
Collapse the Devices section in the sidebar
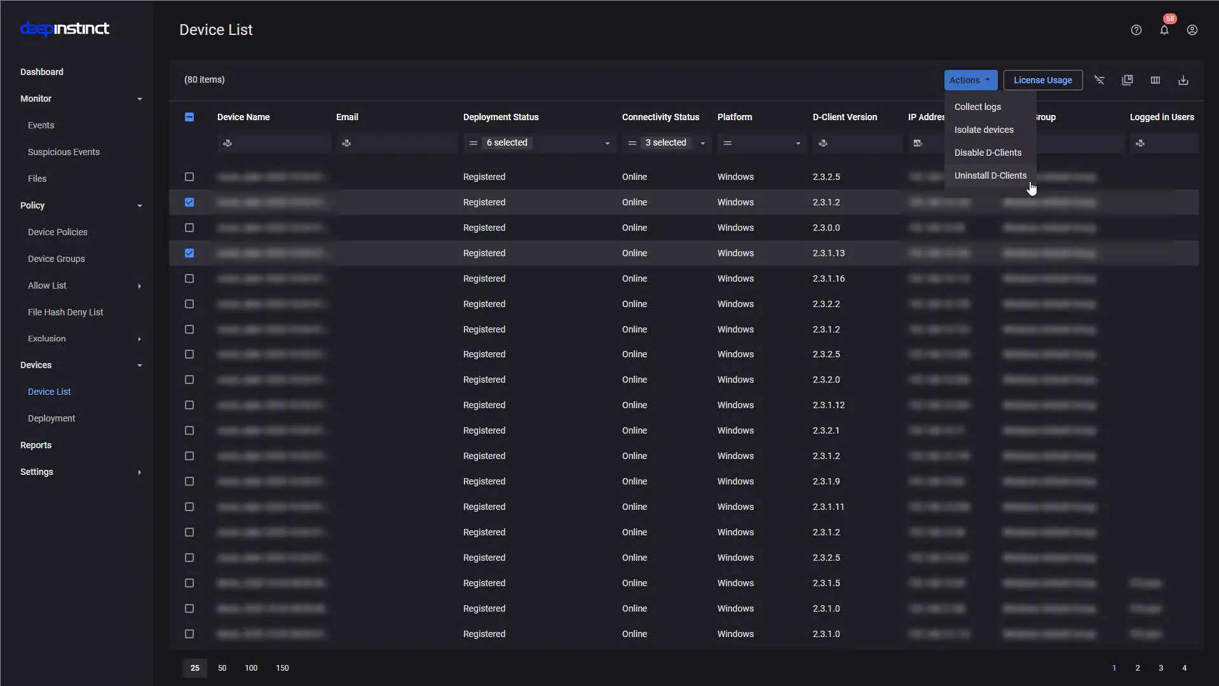(x=139, y=365)
